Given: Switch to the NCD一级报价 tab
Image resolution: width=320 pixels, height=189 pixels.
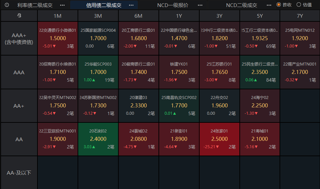Looking at the screenshot, I should coord(173,5).
